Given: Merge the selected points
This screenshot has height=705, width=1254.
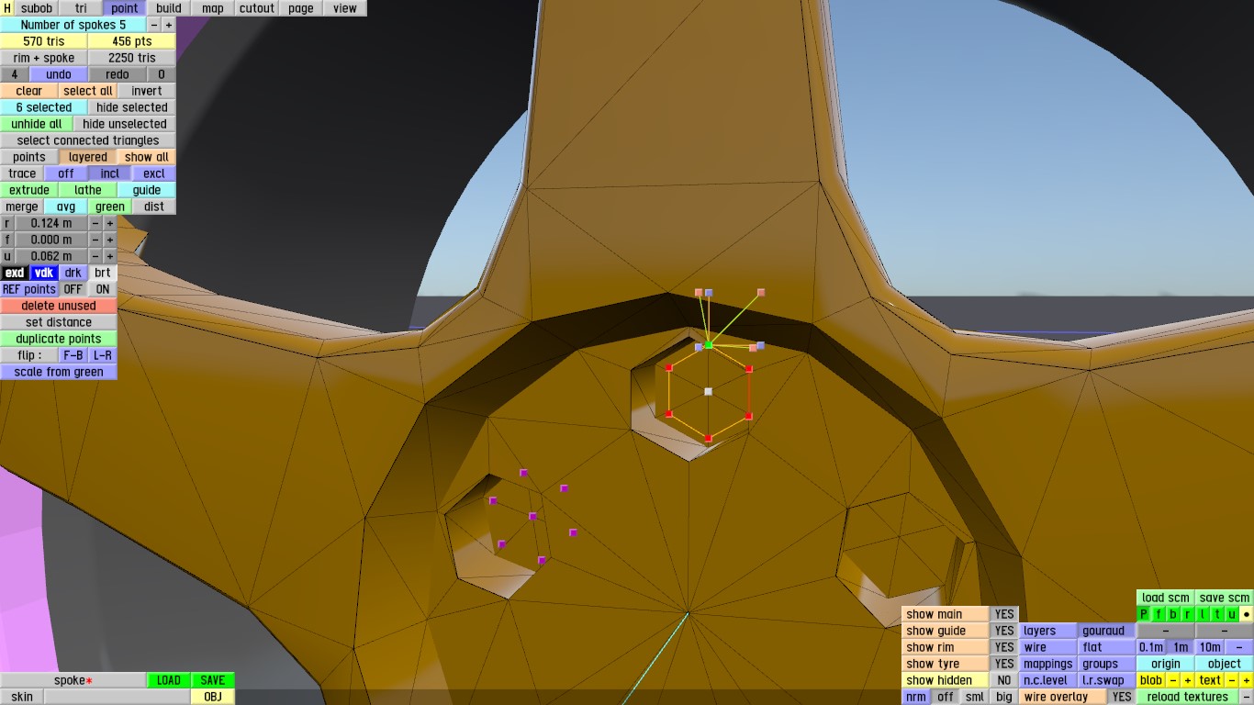Looking at the screenshot, I should (x=22, y=207).
